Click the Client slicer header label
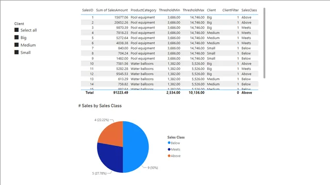The image size is (330, 185). [x=19, y=24]
